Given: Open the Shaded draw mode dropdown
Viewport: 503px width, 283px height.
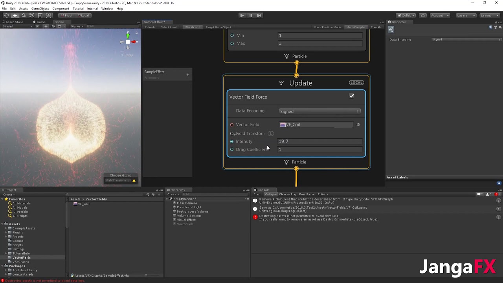Looking at the screenshot, I should [x=17, y=26].
